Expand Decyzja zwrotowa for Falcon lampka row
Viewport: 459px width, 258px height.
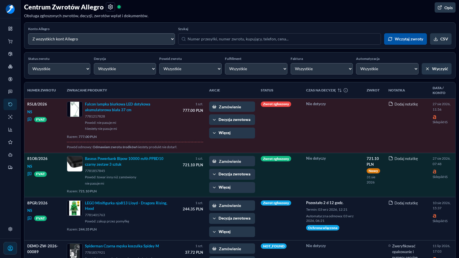click(232, 120)
